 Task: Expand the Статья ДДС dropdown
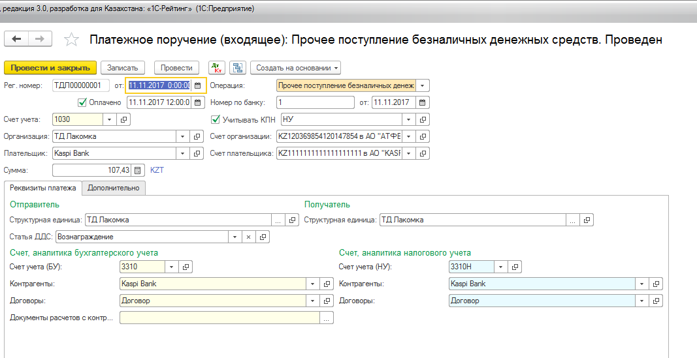pos(235,237)
